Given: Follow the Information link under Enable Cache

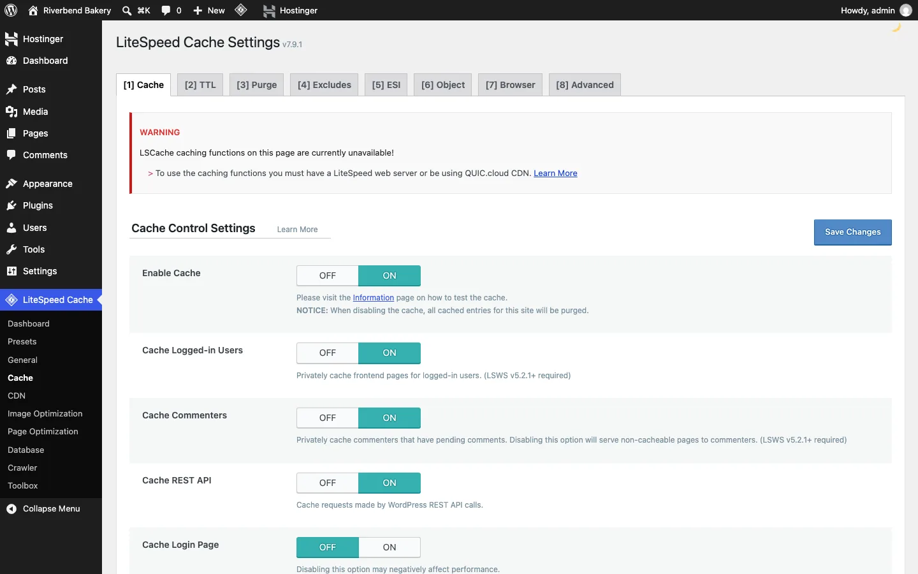Looking at the screenshot, I should tap(374, 298).
